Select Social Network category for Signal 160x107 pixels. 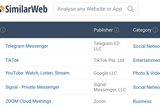[x=146, y=87]
